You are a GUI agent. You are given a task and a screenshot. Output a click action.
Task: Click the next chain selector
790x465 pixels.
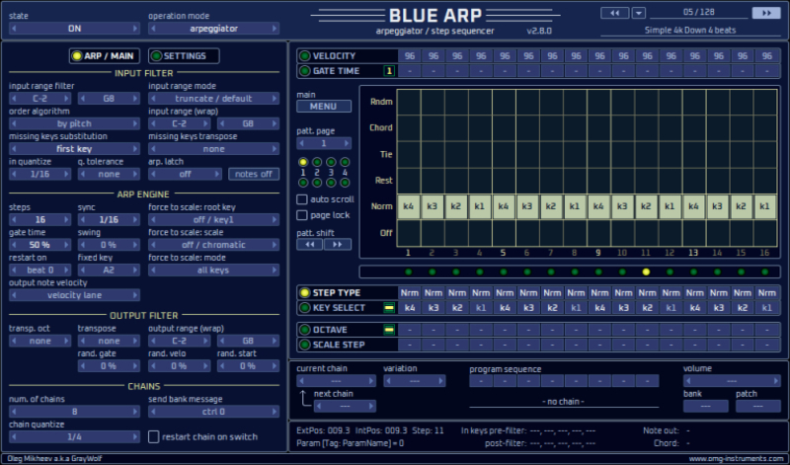(345, 406)
